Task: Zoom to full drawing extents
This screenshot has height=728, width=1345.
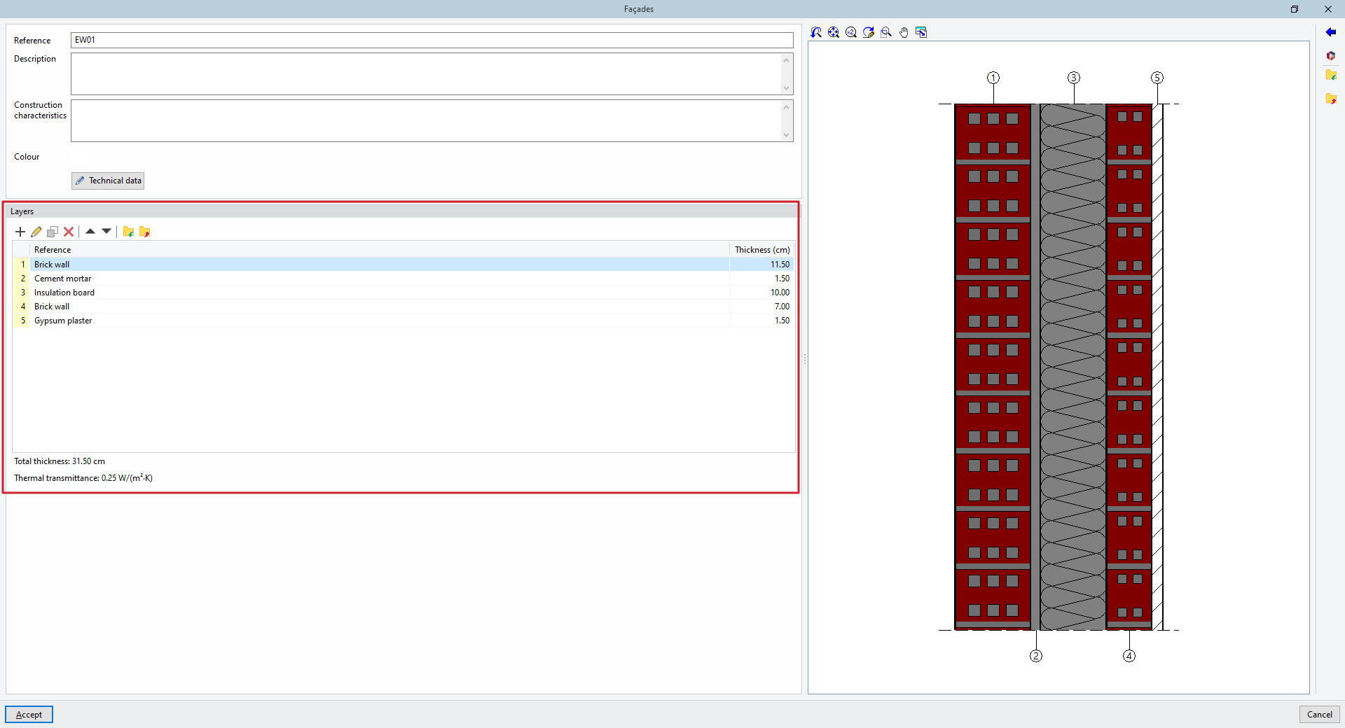Action: [834, 32]
